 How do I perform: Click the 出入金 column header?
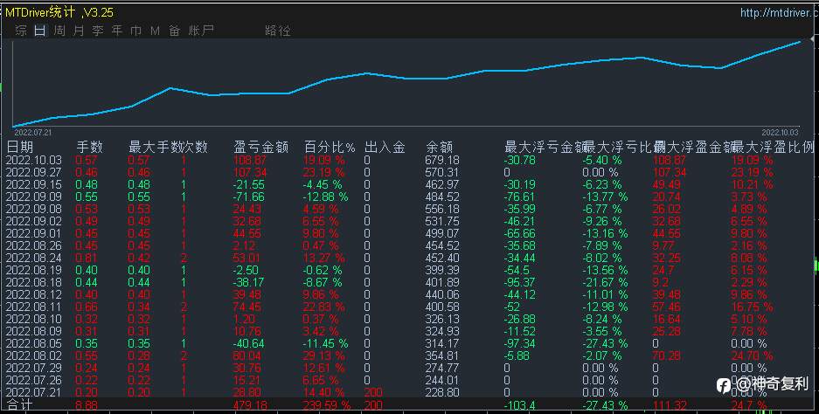pos(385,148)
